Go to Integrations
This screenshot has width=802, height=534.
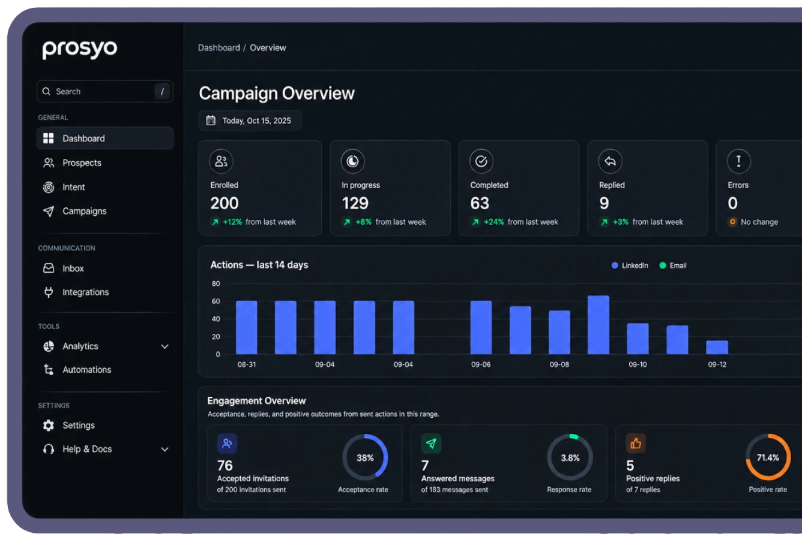tap(105, 292)
